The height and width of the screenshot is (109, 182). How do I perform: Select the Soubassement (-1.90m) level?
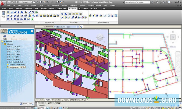tap(17, 67)
